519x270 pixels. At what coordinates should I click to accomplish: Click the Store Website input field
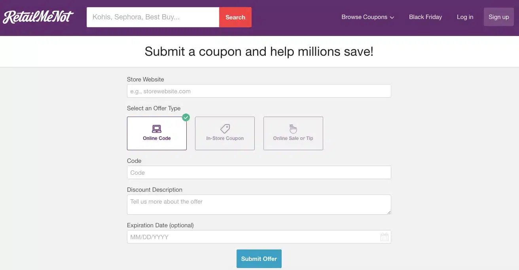(x=259, y=91)
